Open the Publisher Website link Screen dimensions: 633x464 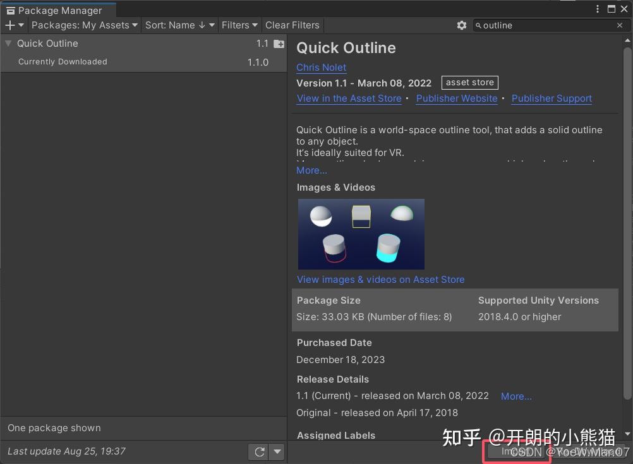click(x=456, y=98)
